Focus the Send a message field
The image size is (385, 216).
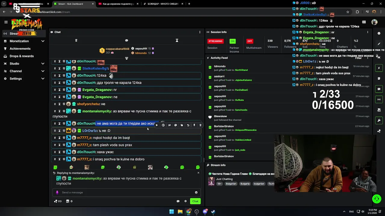point(126,193)
